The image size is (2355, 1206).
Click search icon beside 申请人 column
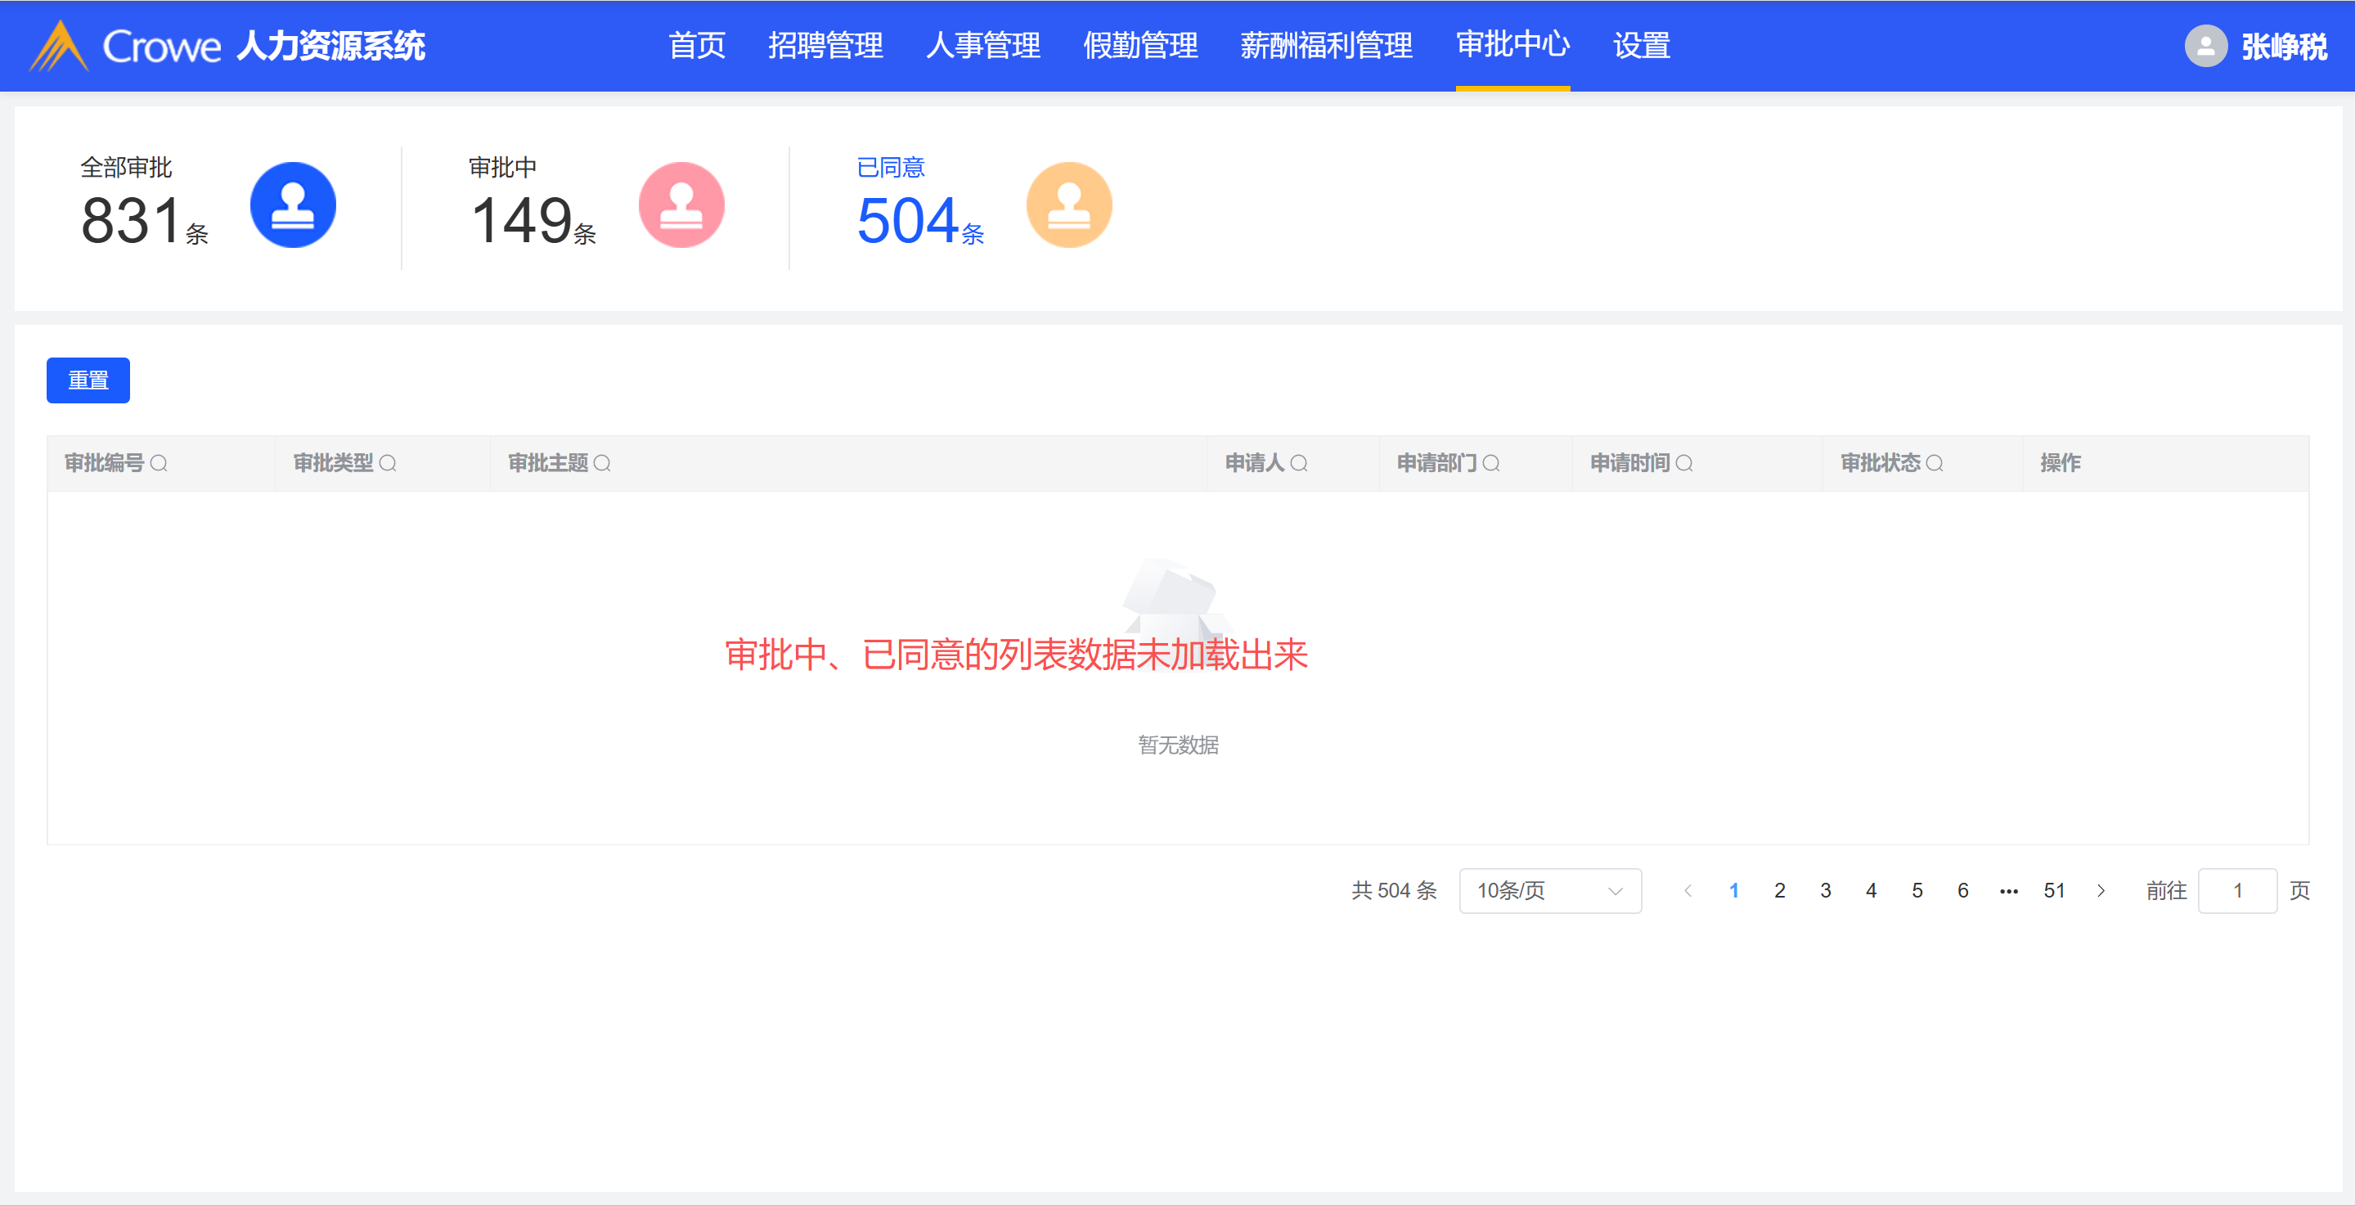pos(1299,464)
